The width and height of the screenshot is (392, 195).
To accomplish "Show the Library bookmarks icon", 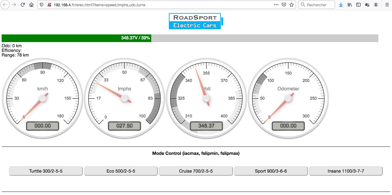I will pos(350,5).
